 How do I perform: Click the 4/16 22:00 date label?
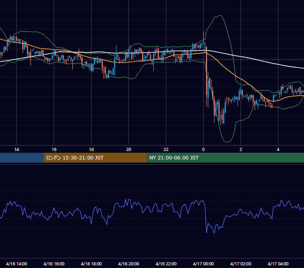click(166, 264)
